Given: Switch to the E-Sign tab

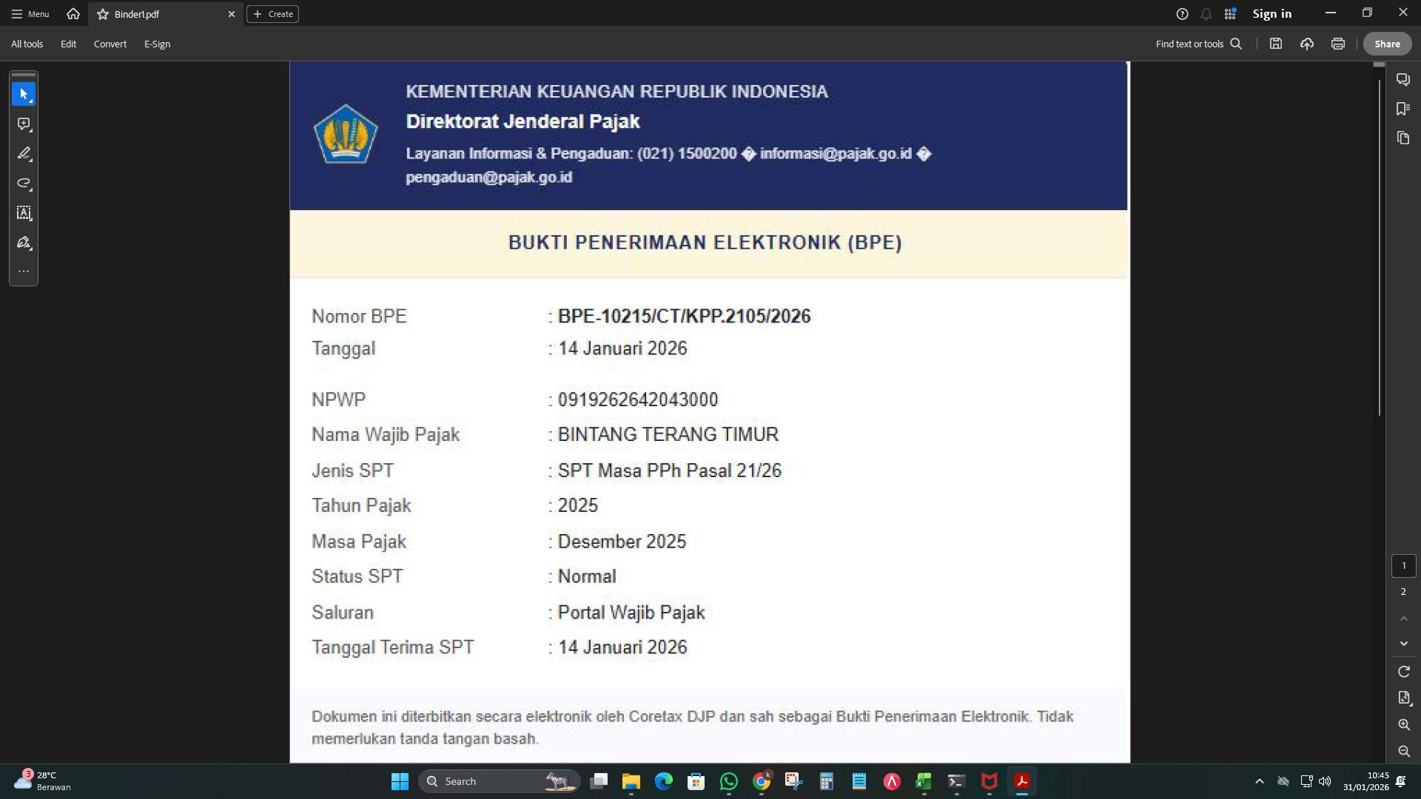Looking at the screenshot, I should [x=156, y=44].
